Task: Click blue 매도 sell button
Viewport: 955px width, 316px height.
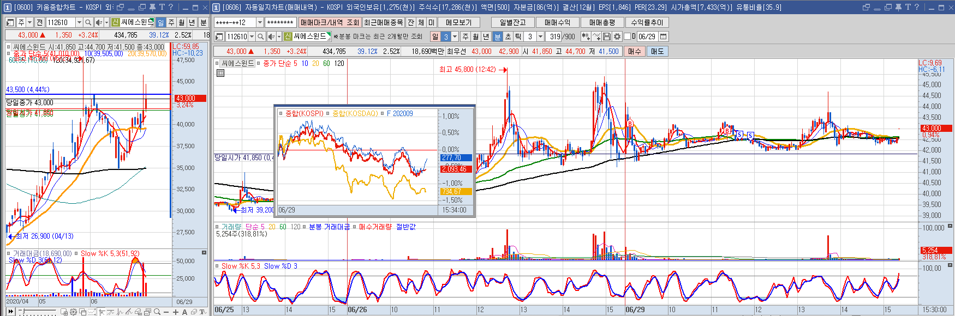Action: 658,51
